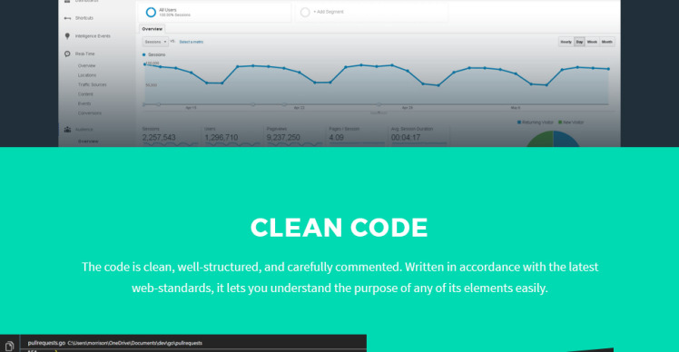The image size is (679, 352).
Task: Switch chart granularity to Hourly
Action: coord(566,42)
